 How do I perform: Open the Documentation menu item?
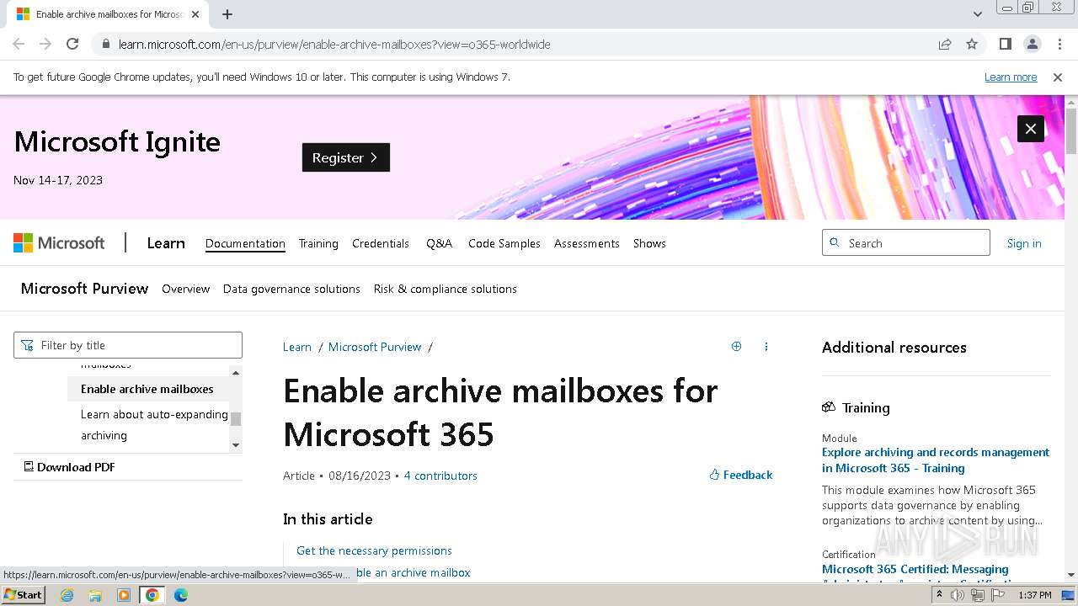click(x=245, y=243)
